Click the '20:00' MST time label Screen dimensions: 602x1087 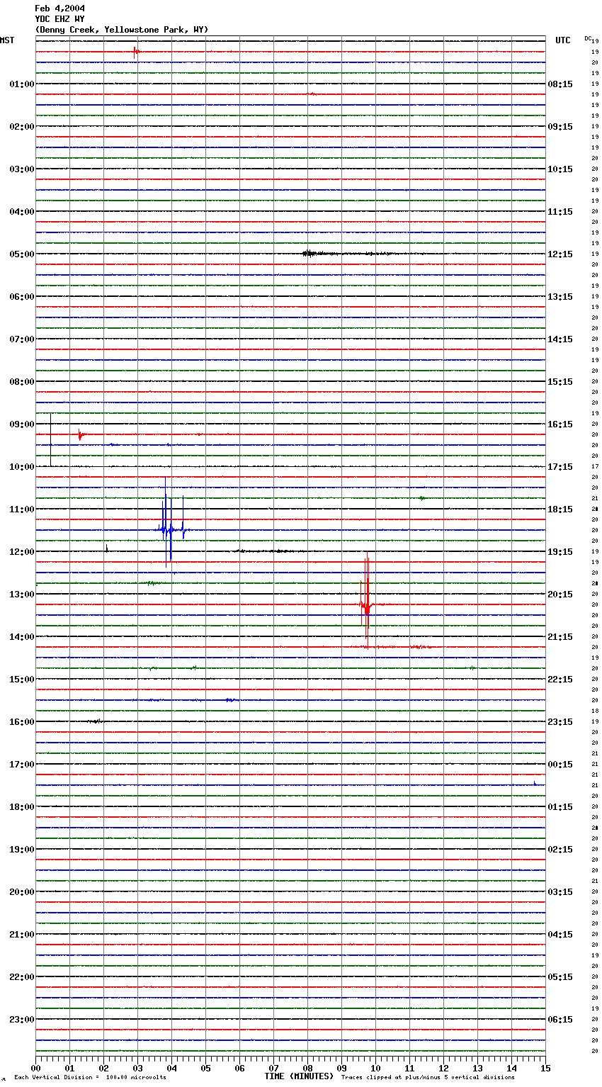(22, 892)
